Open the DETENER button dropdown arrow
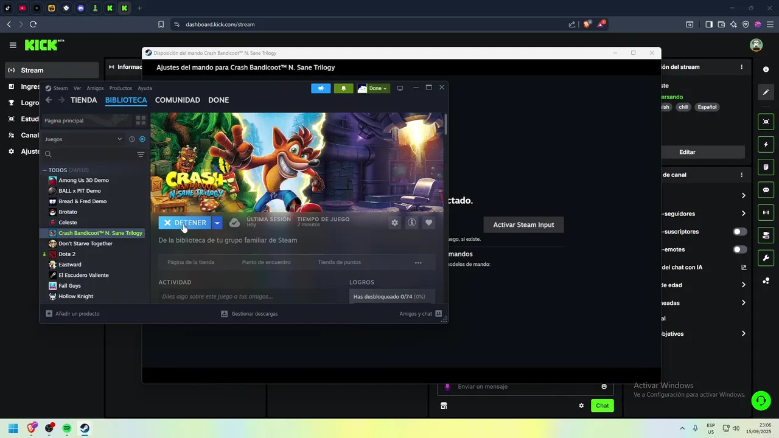 tap(217, 223)
